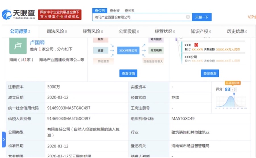Click the TianYanCha logo
The image size is (256, 158).
click(19, 14)
